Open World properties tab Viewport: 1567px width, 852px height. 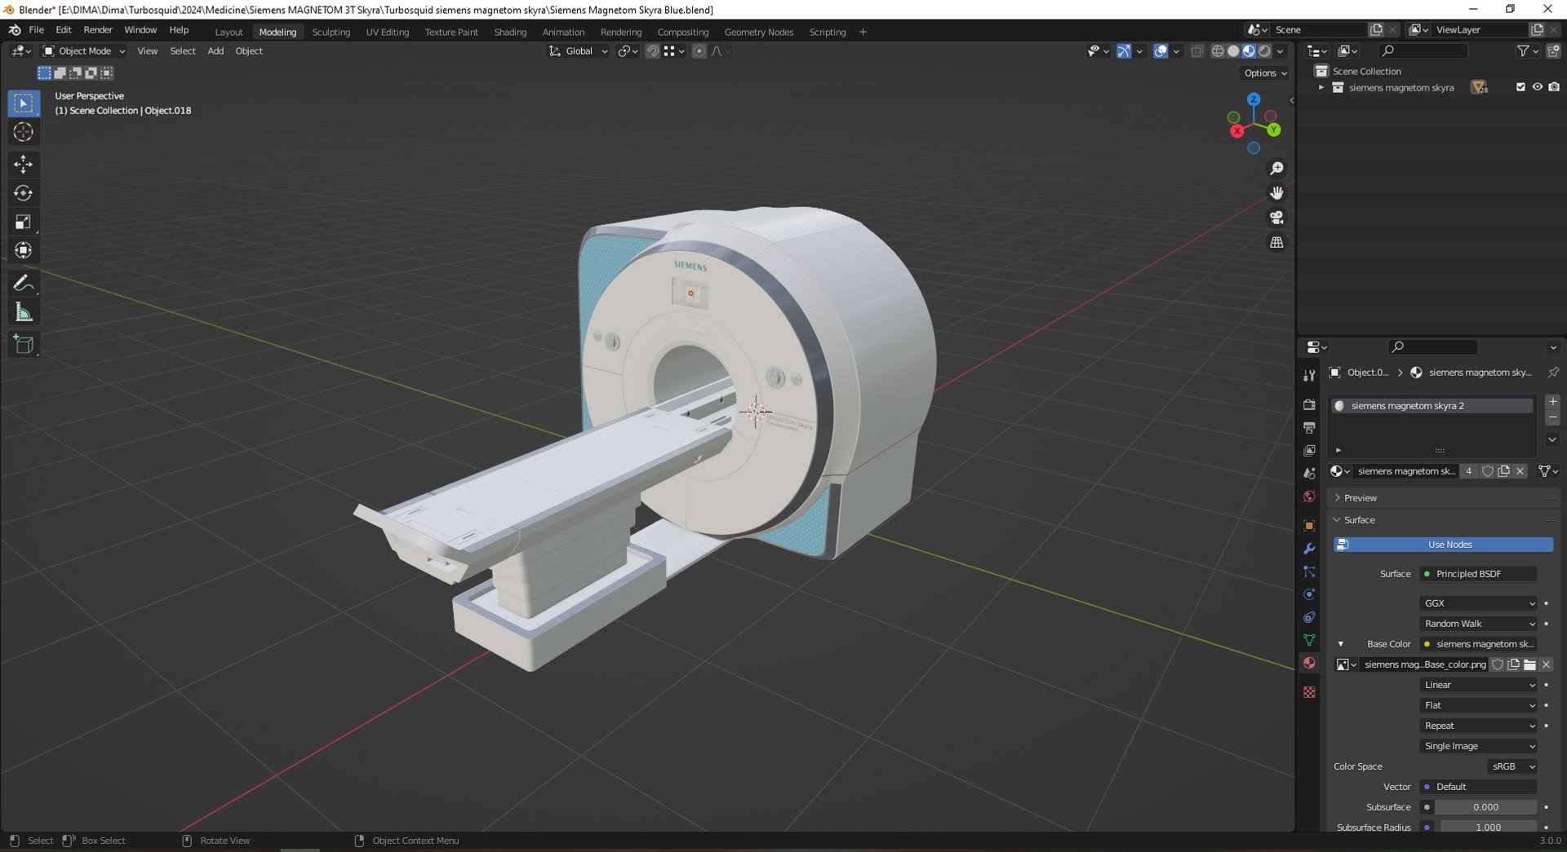coord(1309,497)
